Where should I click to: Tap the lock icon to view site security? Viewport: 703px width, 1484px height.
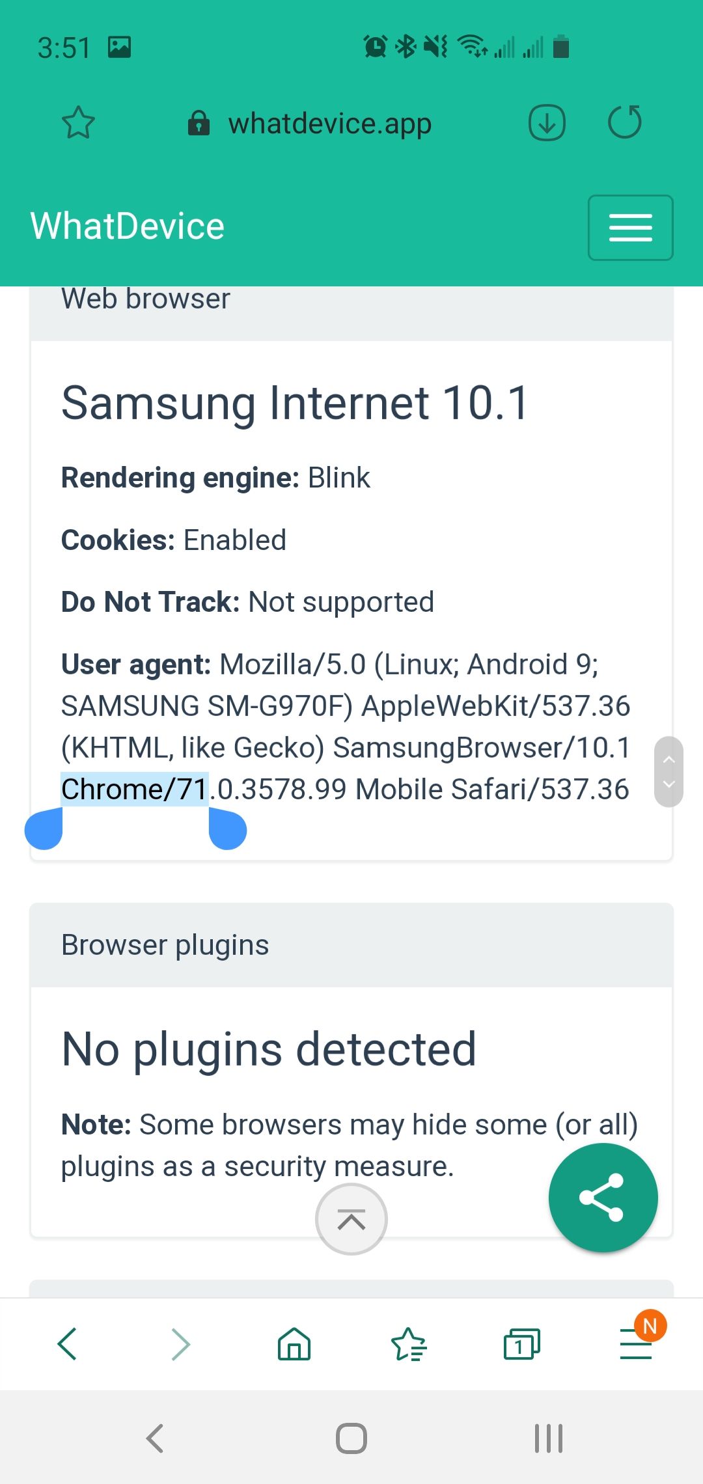[x=199, y=123]
